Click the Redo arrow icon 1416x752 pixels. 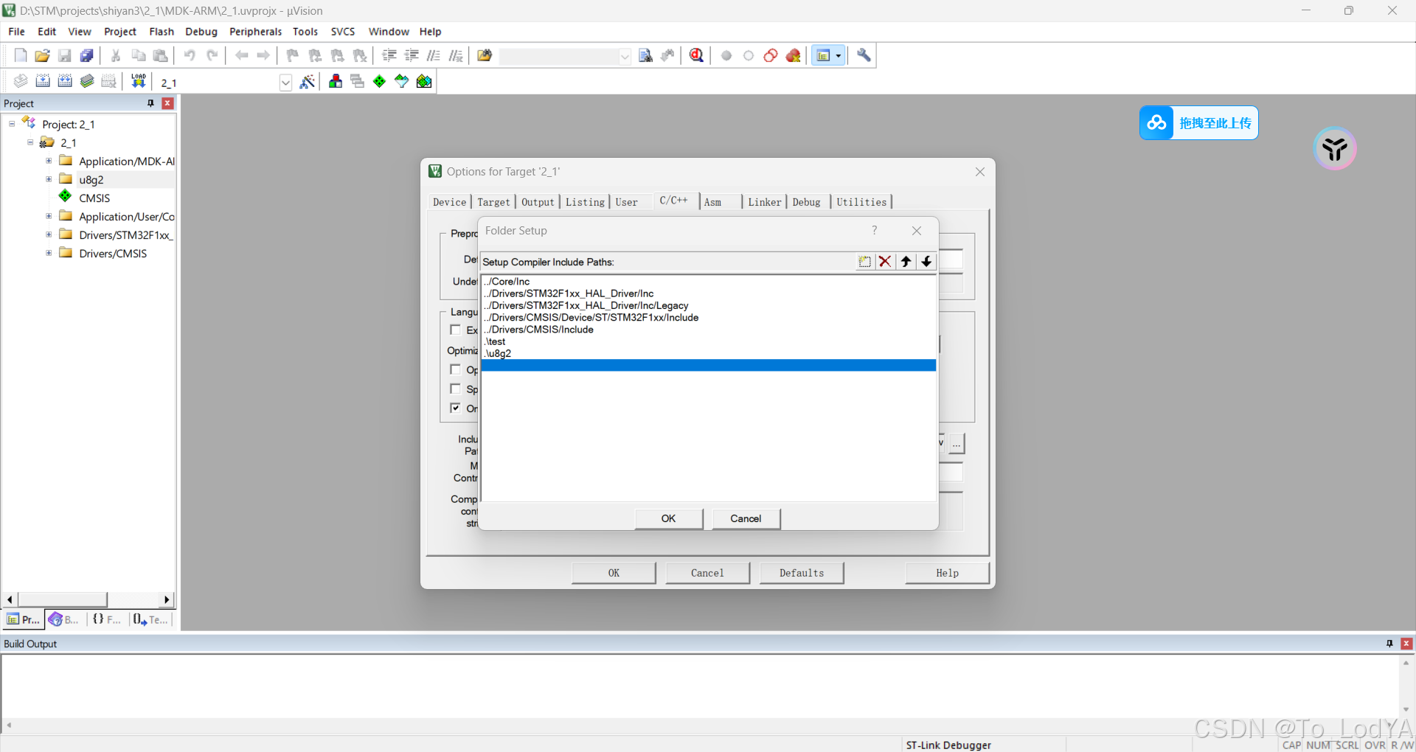point(212,55)
